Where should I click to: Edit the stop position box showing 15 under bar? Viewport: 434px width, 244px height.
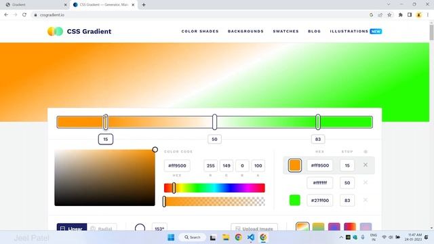(106, 139)
